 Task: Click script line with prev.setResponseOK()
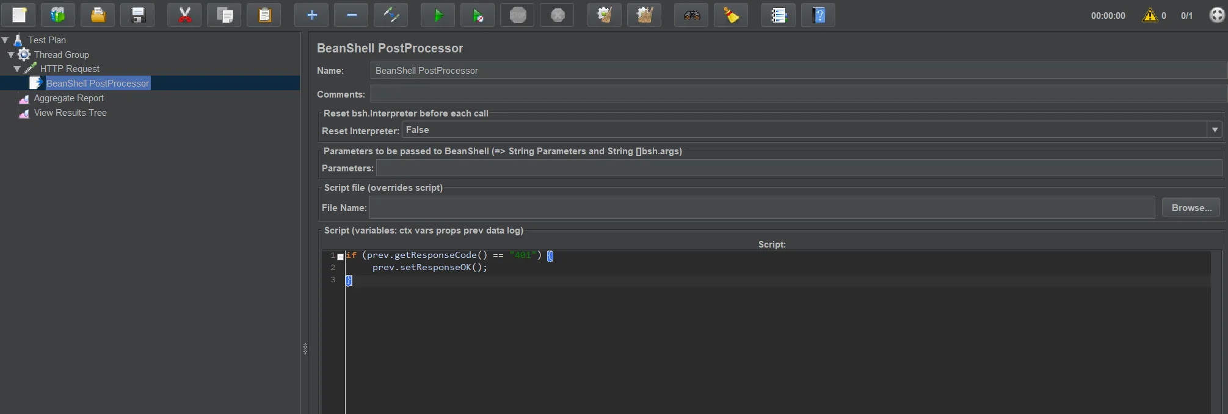[430, 268]
